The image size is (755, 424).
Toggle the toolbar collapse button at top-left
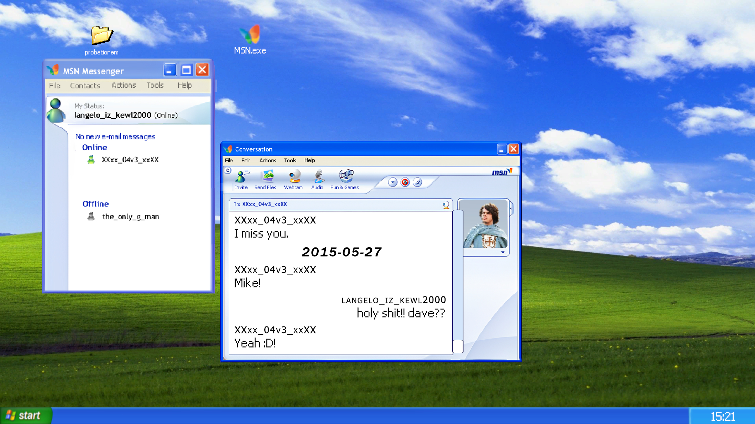tap(228, 170)
